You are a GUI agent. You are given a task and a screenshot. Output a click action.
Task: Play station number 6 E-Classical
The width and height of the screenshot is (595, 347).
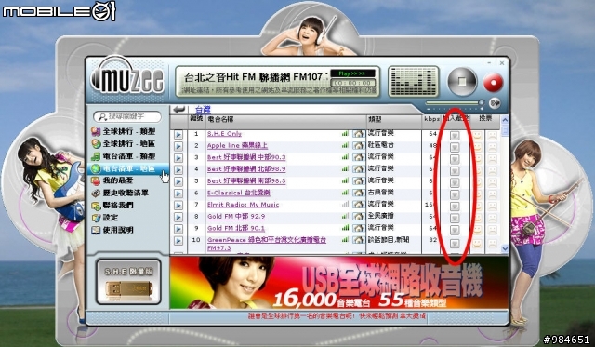[178, 194]
